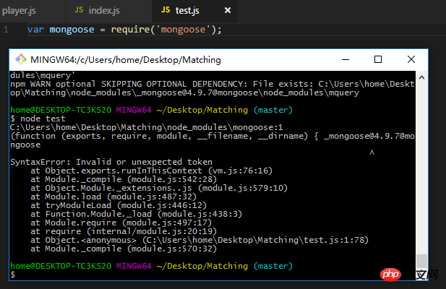Click the 'at Module._compile (module.js:542:28)' line
The width and height of the screenshot is (446, 289).
click(x=124, y=179)
